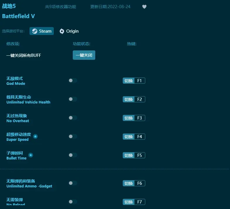Click the 无限弹药和装备 label

21,181
